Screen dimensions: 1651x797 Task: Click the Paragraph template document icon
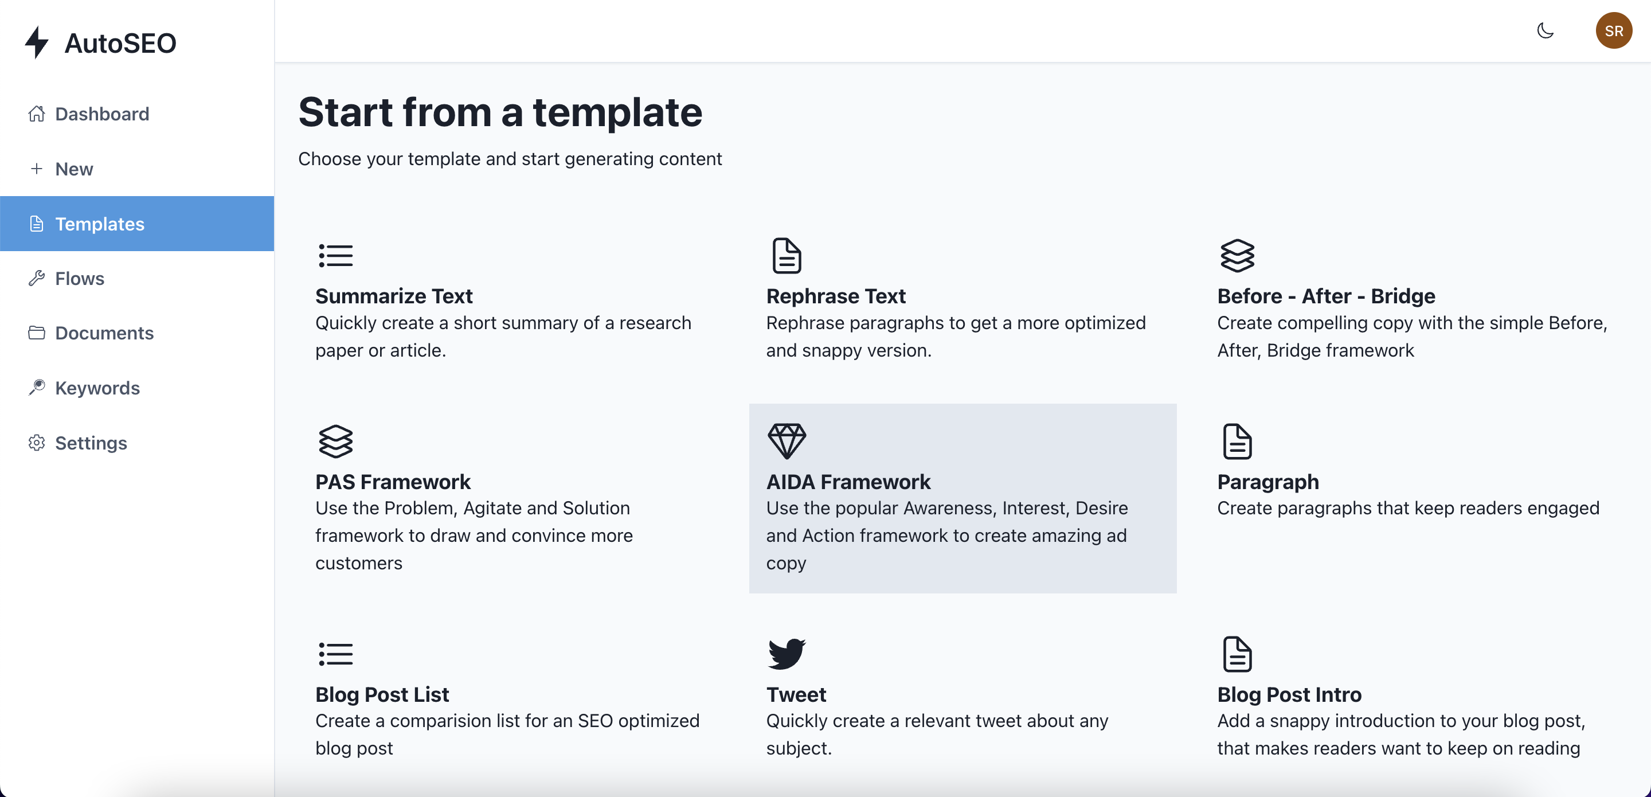1237,441
